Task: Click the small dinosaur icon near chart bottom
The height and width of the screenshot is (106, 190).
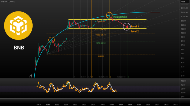Action: tap(30, 76)
